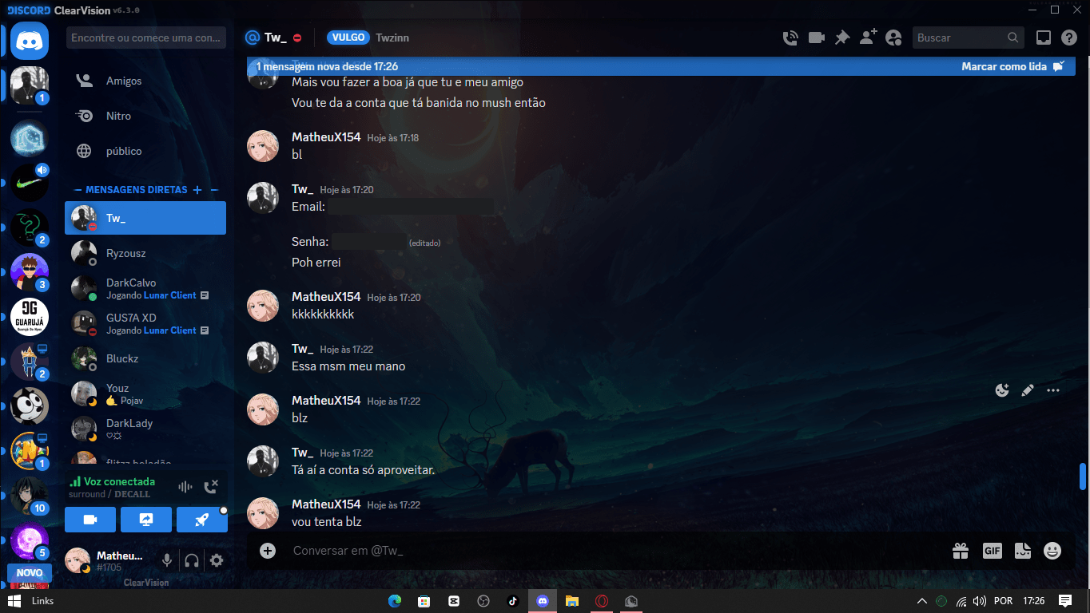1090x613 pixels.
Task: Click Tw_ username on the Email message
Action: pyautogui.click(x=302, y=189)
